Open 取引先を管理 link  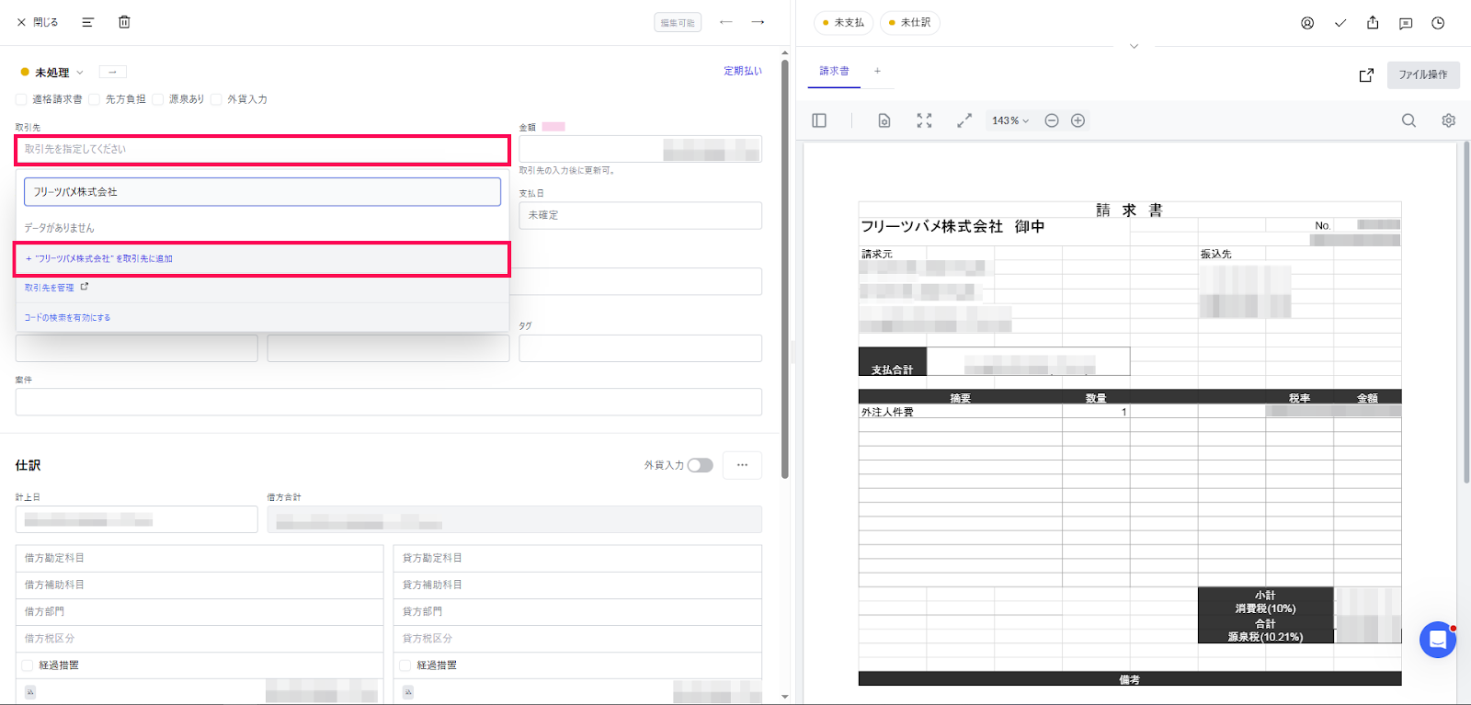pos(56,288)
